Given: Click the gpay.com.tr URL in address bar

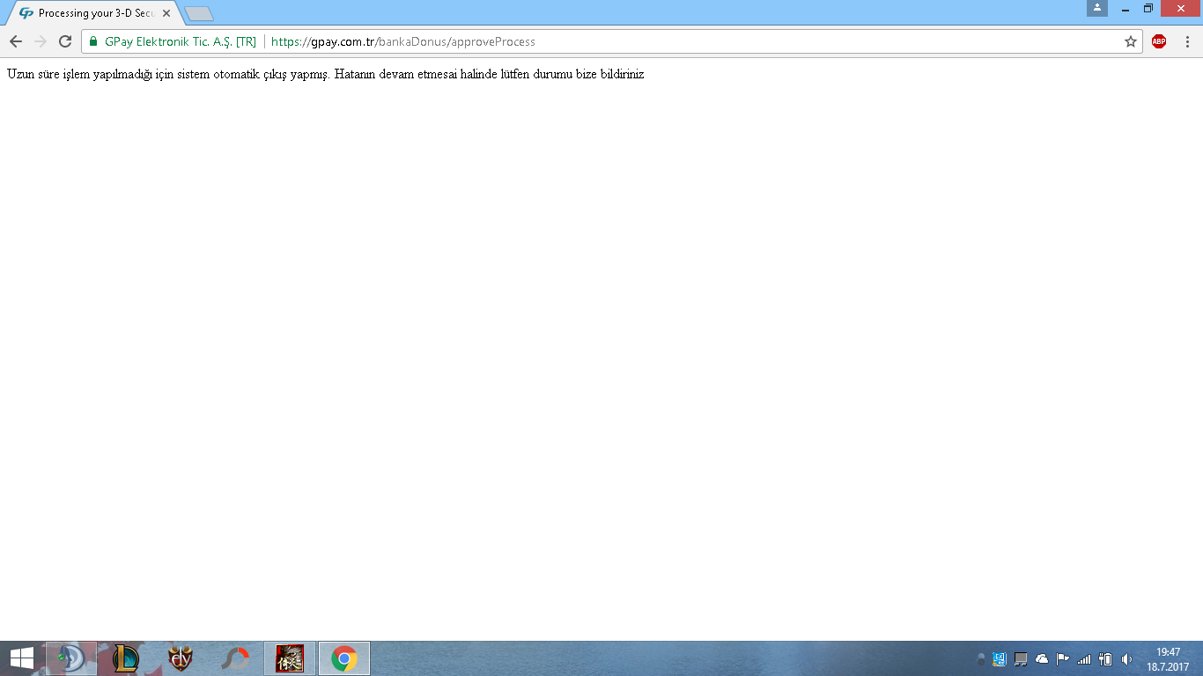Looking at the screenshot, I should (x=403, y=41).
